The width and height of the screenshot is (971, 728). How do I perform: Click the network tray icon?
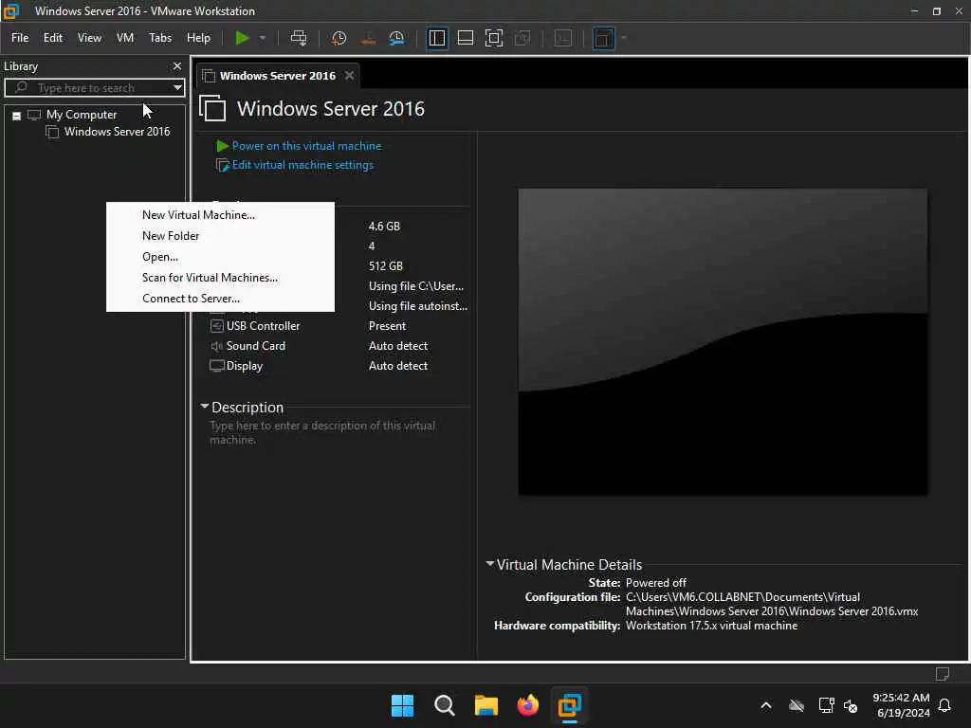pos(826,705)
